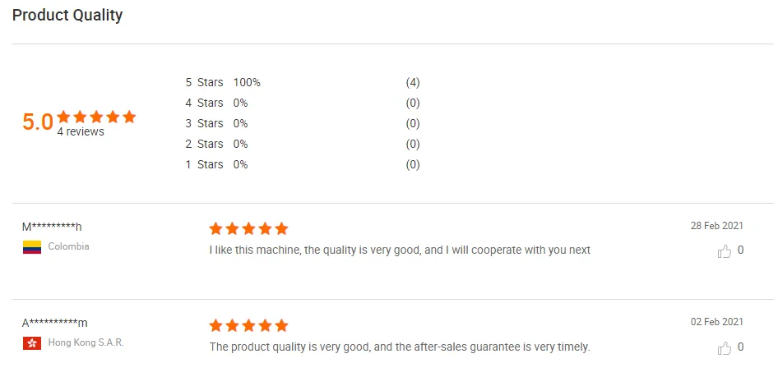Click reviewer name M*********h
Screen dimensions: 778x386
[x=52, y=227]
